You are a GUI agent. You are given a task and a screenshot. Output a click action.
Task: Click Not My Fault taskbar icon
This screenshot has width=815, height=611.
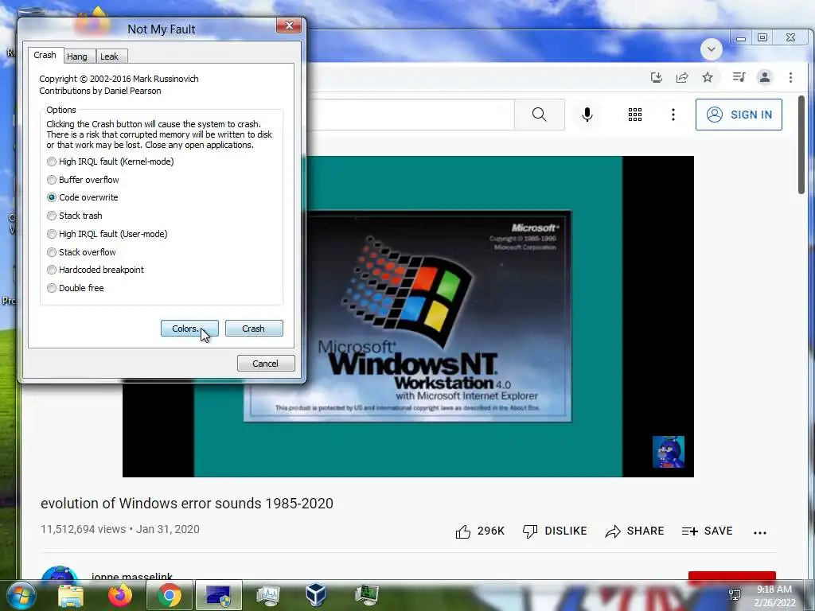click(219, 595)
